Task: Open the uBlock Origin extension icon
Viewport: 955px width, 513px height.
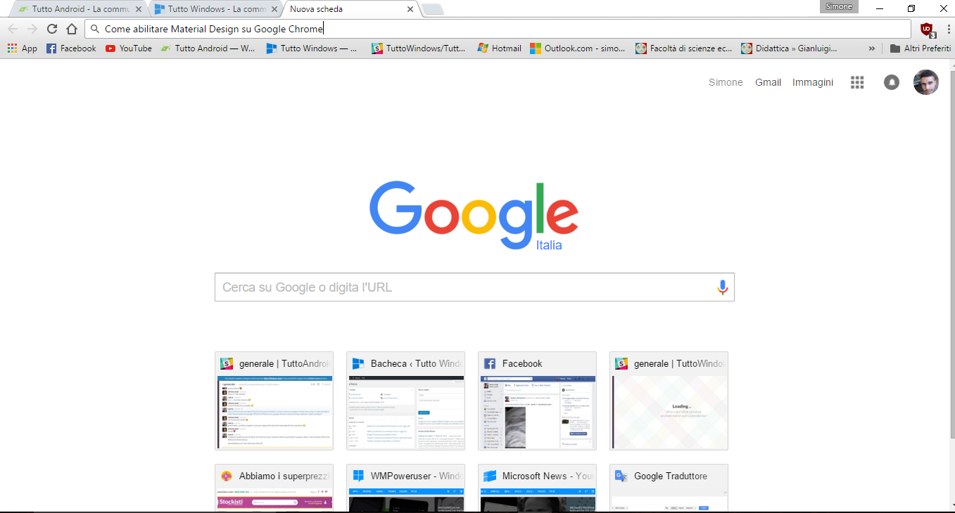Action: [928, 30]
